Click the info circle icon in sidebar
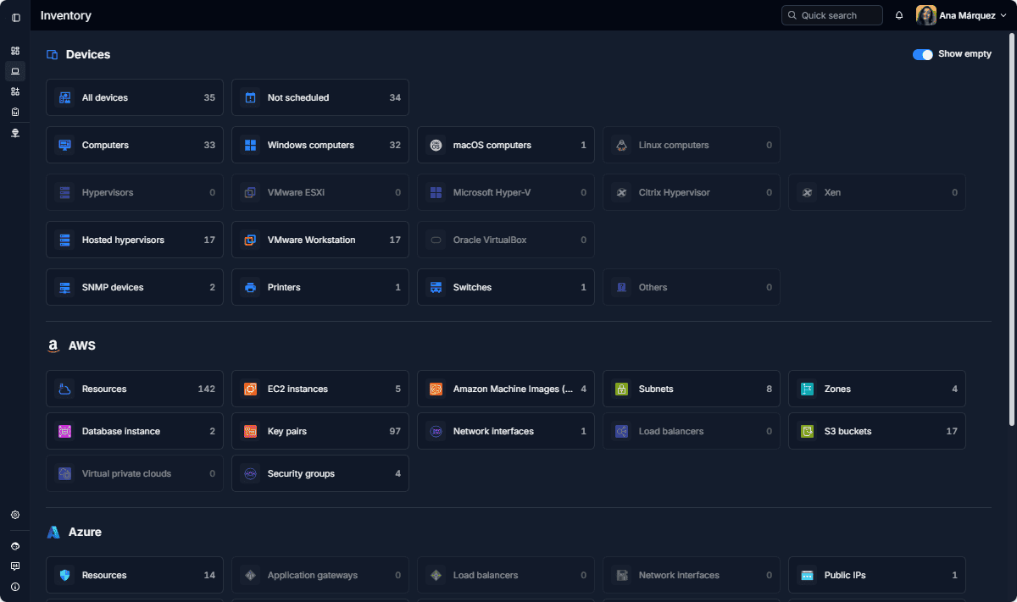This screenshot has width=1017, height=602. pos(15,587)
